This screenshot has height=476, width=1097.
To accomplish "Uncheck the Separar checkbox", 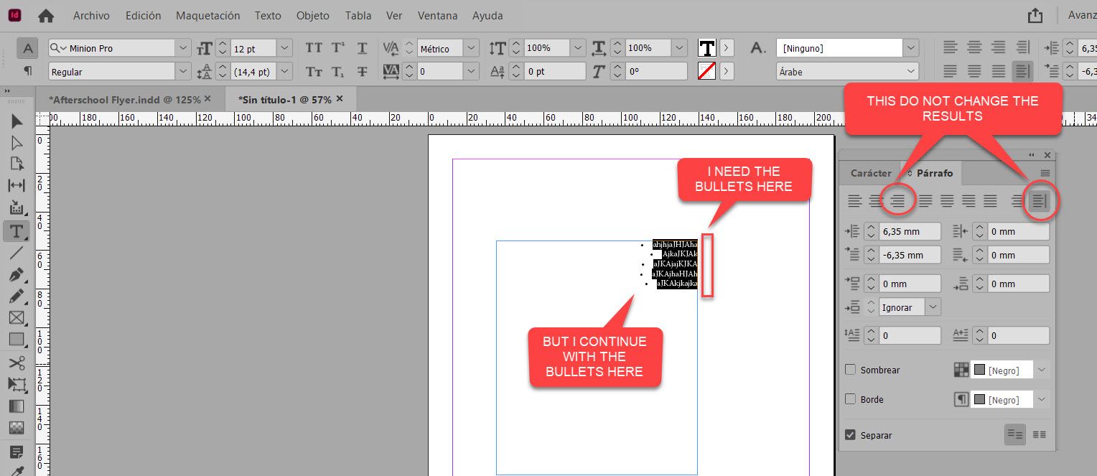I will click(850, 434).
